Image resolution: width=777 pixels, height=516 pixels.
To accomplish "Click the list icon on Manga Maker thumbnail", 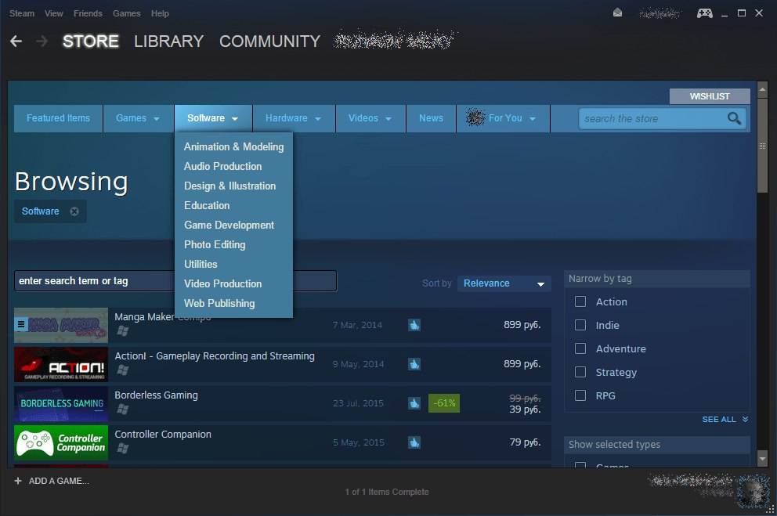I will (x=21, y=324).
